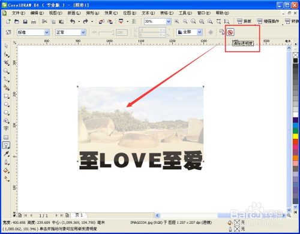The width and height of the screenshot is (300, 234).
Task: Toggle the Freeze transparency button
Action: [x=211, y=32]
